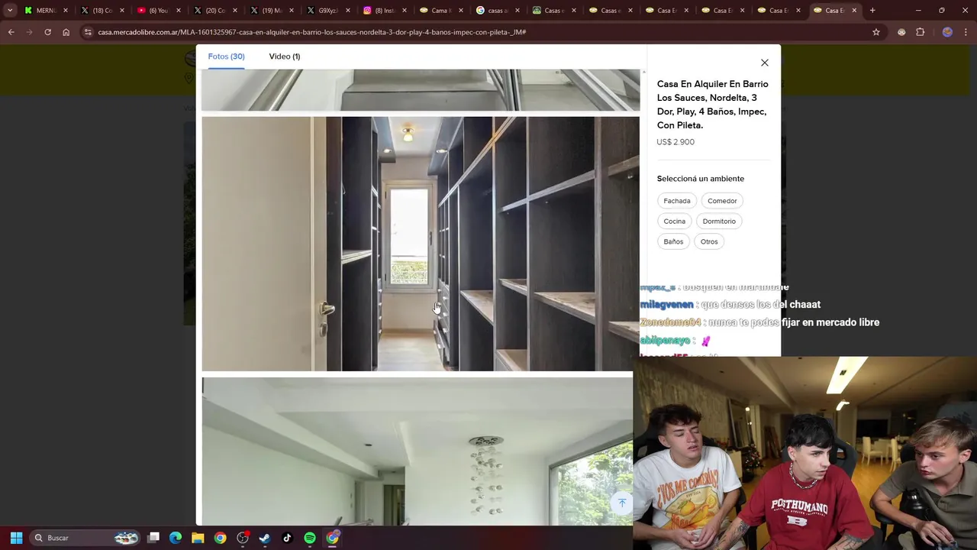Screen dimensions: 977x550
Task: Select the Otros room filter
Action: tap(709, 241)
